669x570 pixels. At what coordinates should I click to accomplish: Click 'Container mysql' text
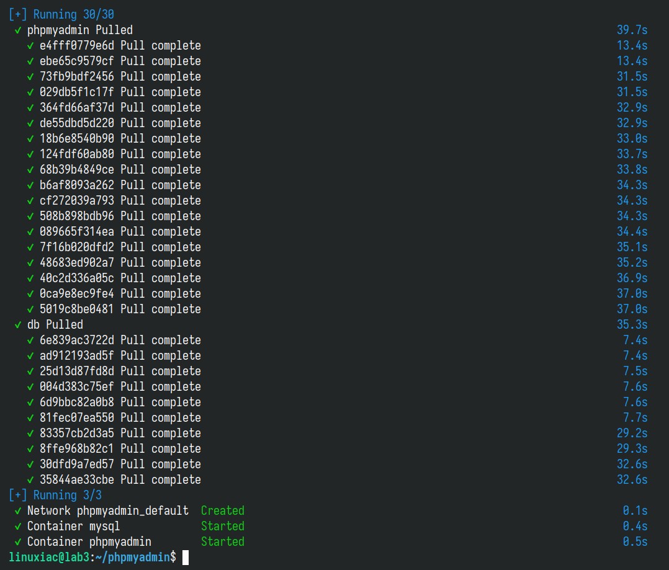pos(73,527)
